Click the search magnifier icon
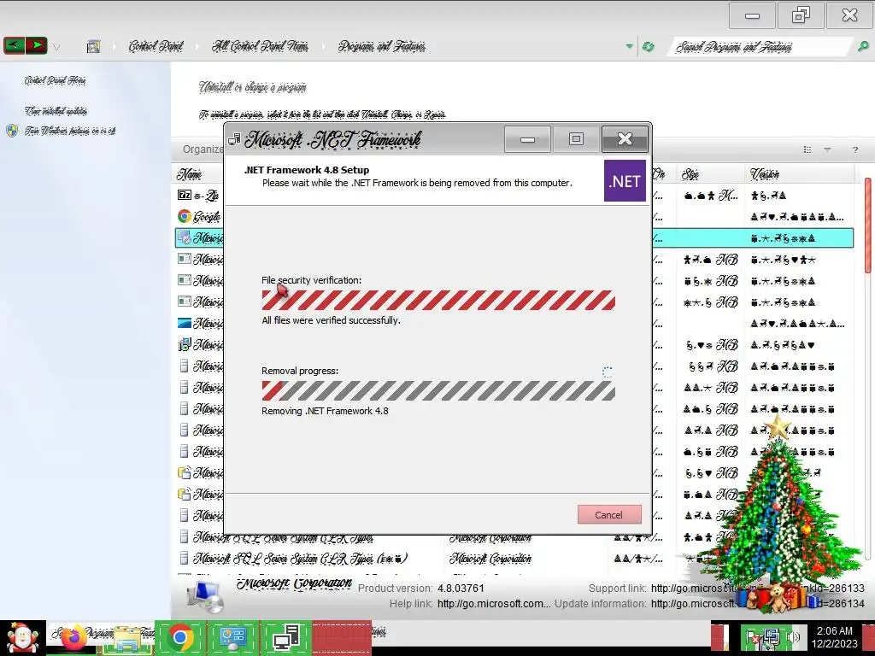The image size is (875, 656). click(863, 47)
